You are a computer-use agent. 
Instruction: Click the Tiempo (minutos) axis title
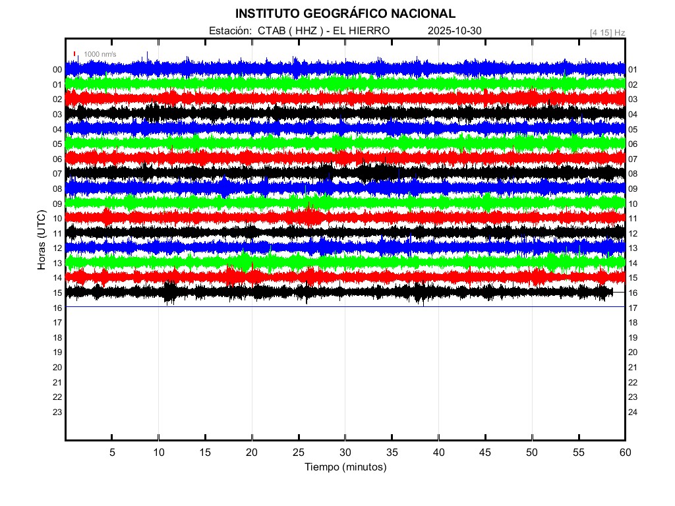(345, 467)
